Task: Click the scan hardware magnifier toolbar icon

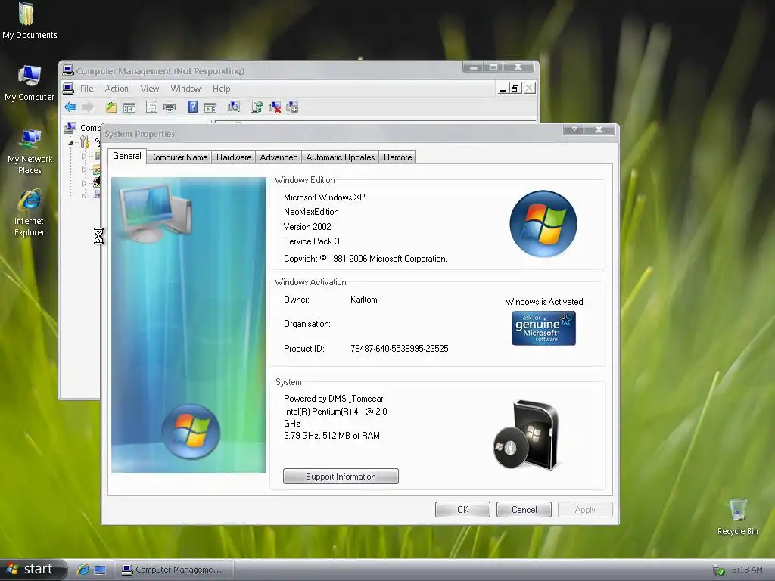Action: point(234,107)
